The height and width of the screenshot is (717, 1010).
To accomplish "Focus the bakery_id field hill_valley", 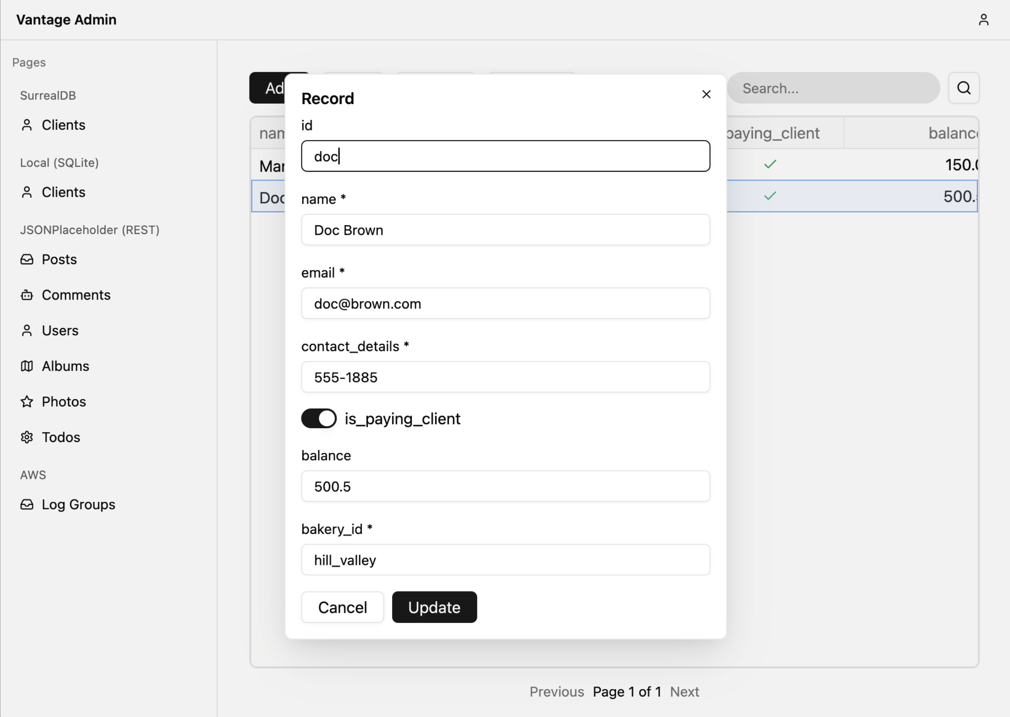I will 506,560.
